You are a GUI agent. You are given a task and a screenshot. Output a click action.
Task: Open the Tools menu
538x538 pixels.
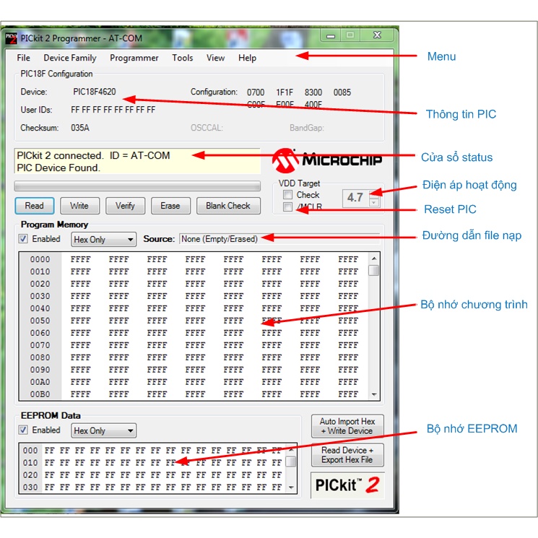tap(182, 58)
